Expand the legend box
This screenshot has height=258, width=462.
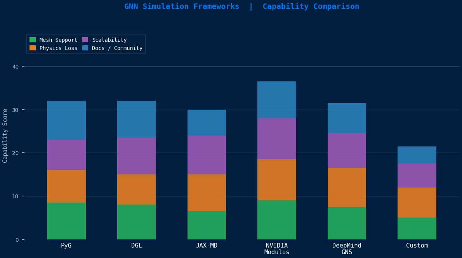coord(86,44)
